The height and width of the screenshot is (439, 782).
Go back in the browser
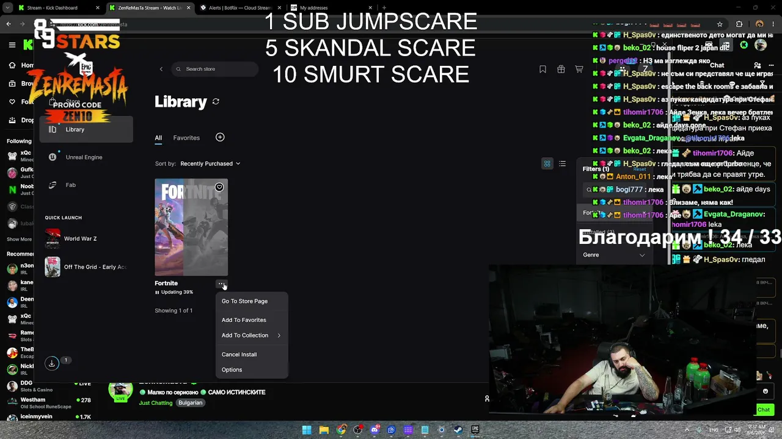pyautogui.click(x=9, y=24)
